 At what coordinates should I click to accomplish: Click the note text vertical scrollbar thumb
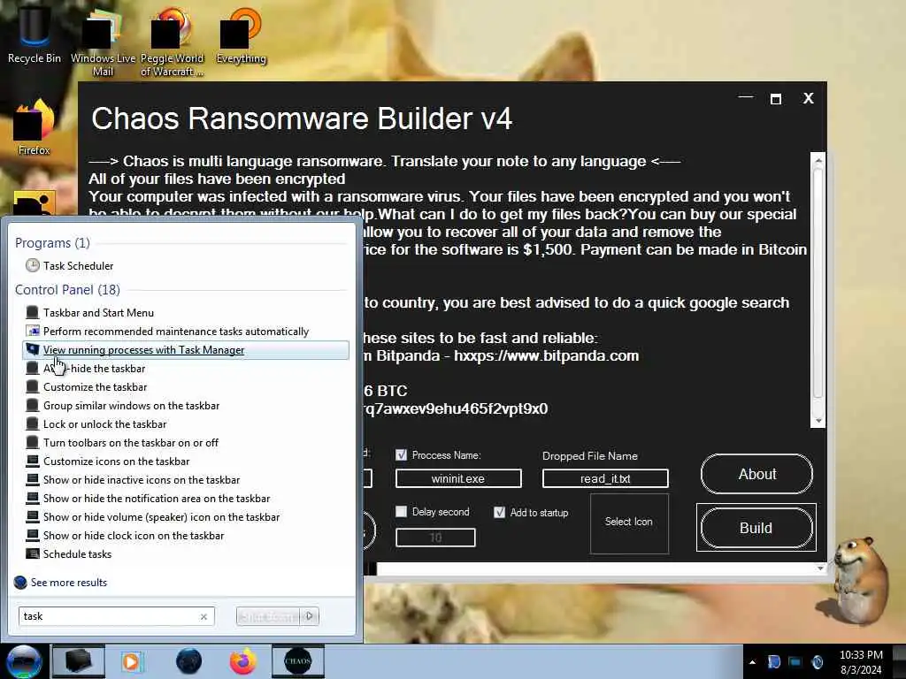pyautogui.click(x=818, y=283)
